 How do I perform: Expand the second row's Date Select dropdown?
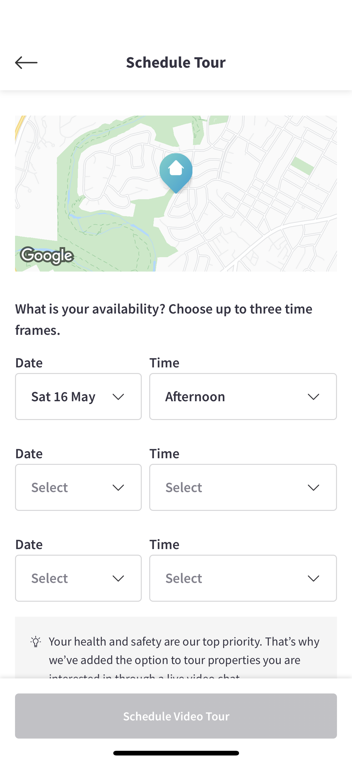tap(78, 487)
